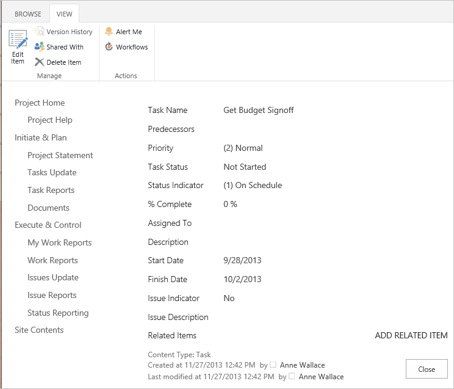Switch to the BROWSE ribbon tab
The image size is (454, 389).
pyautogui.click(x=28, y=14)
